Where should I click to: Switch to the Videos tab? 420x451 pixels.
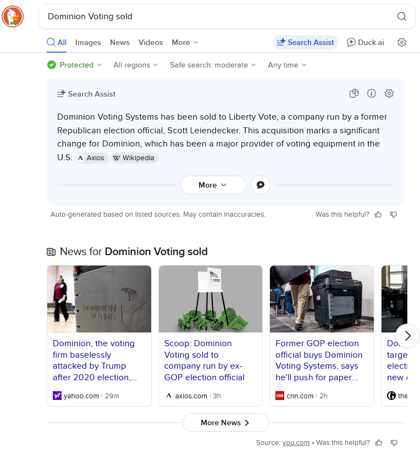pyautogui.click(x=151, y=42)
